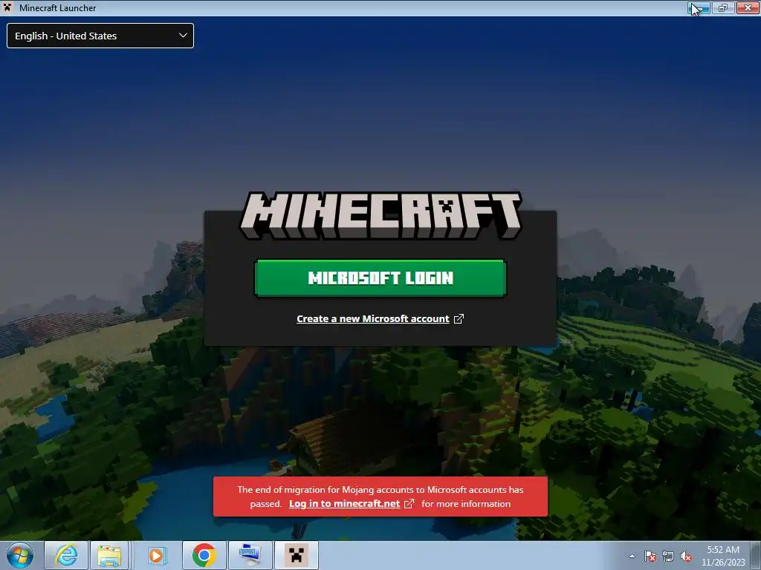This screenshot has height=570, width=761.
Task: Click external-link icon beside Create a new Microsoft account
Action: 459,319
